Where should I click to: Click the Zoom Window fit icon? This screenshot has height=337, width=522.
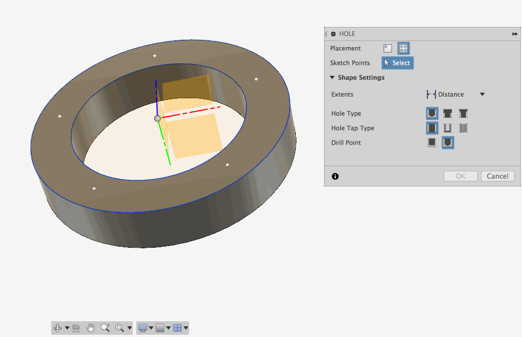click(x=119, y=328)
